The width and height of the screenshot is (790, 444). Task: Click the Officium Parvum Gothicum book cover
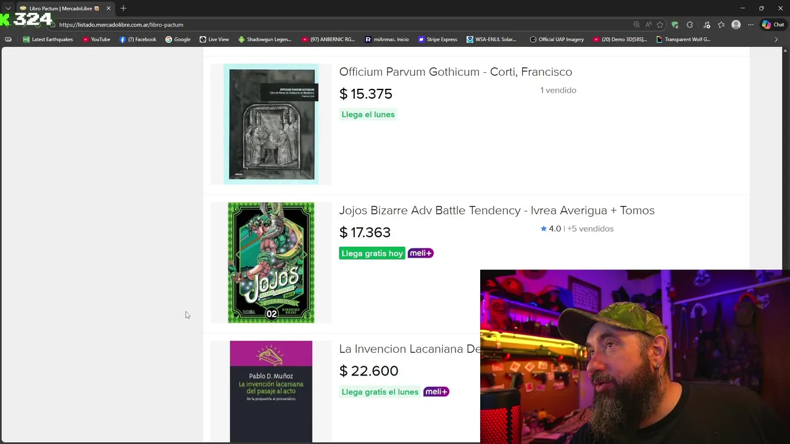click(271, 124)
